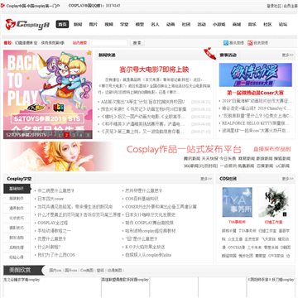
Task: Open the 活动 navigation item
Action: [x=201, y=24]
